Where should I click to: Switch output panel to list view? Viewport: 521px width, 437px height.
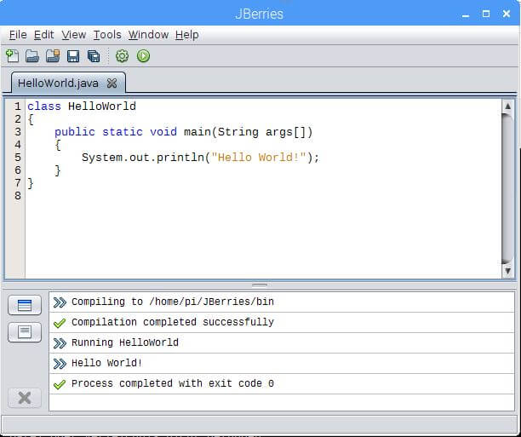[25, 305]
